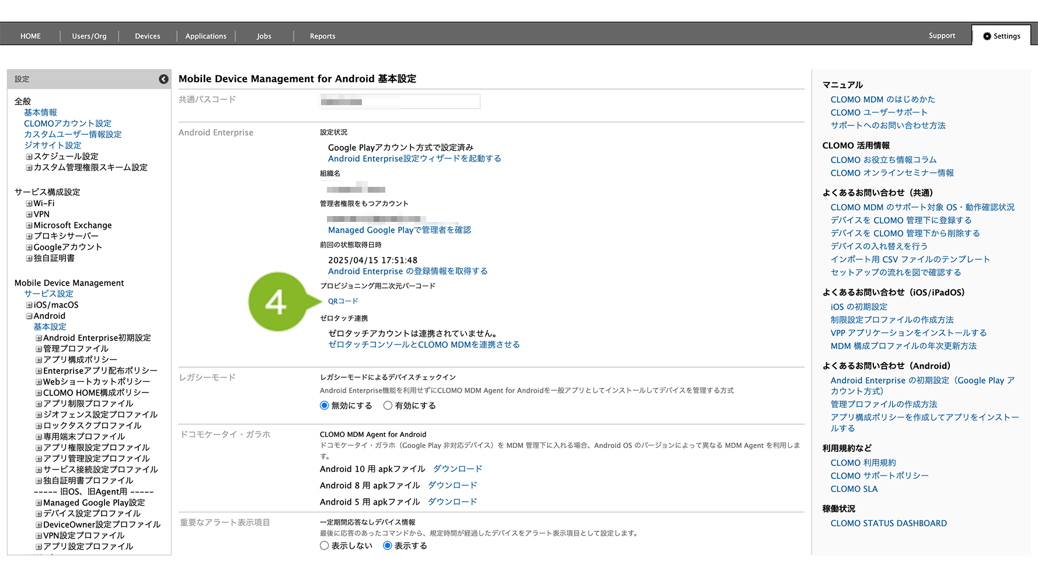Expand Googleアカウント node
This screenshot has height=584, width=1038.
(29, 248)
